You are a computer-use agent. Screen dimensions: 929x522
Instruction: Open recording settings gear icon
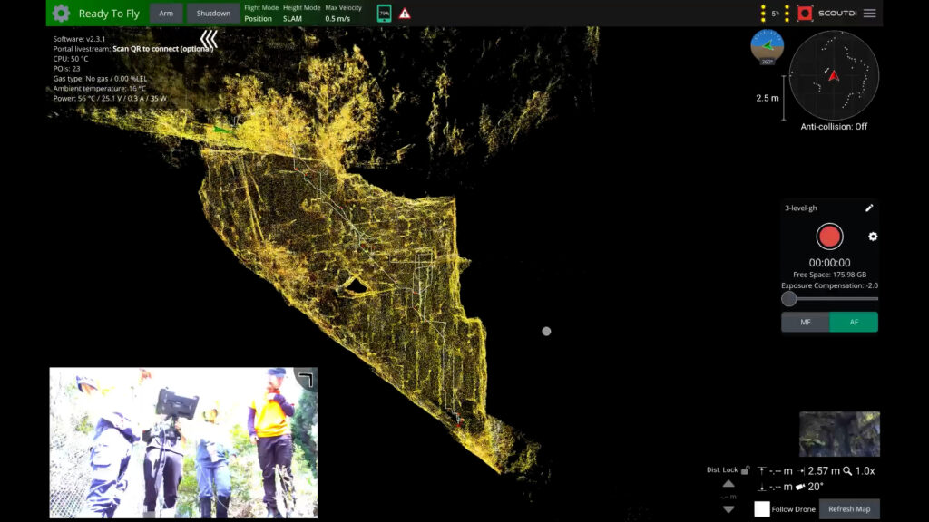[873, 237]
